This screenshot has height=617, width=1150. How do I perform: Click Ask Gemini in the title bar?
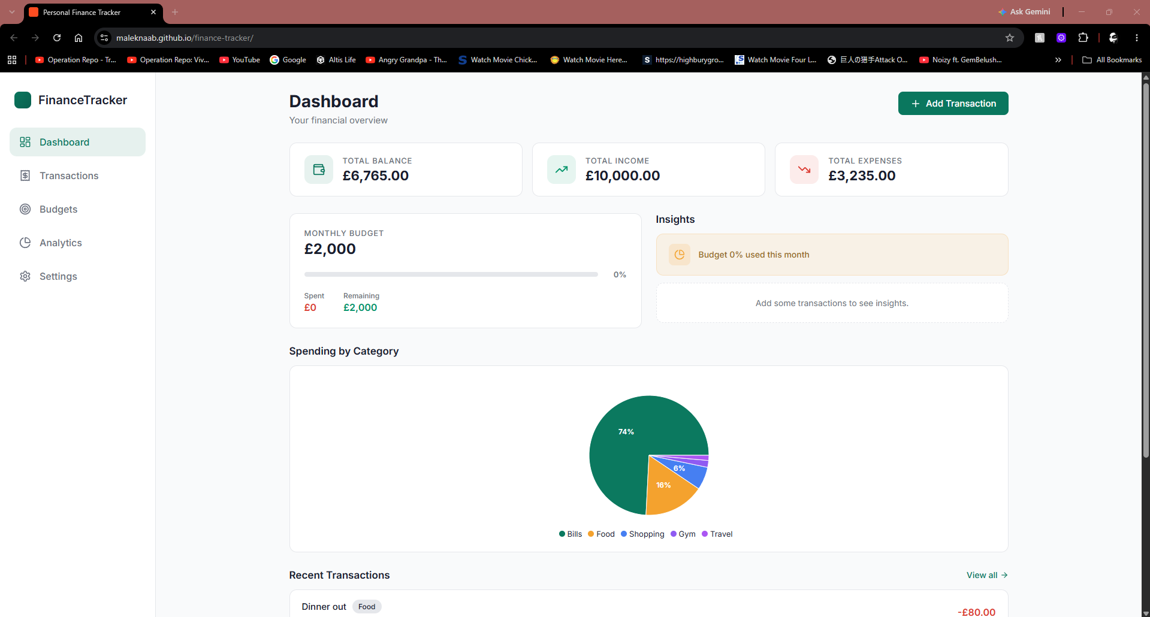coord(1024,12)
